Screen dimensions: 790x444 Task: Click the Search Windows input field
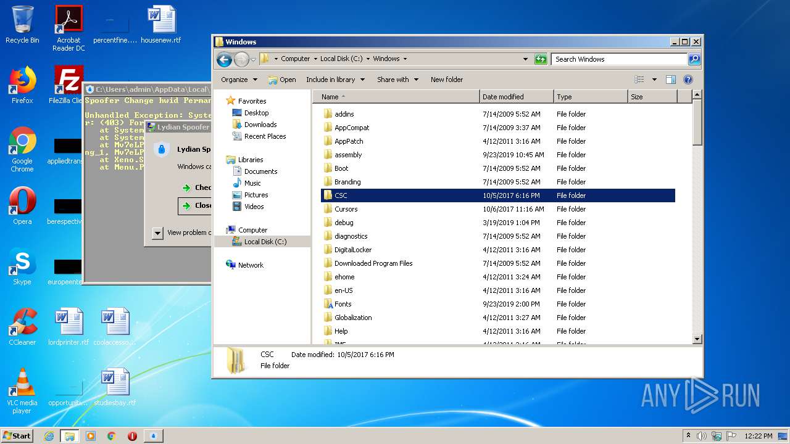pyautogui.click(x=619, y=59)
